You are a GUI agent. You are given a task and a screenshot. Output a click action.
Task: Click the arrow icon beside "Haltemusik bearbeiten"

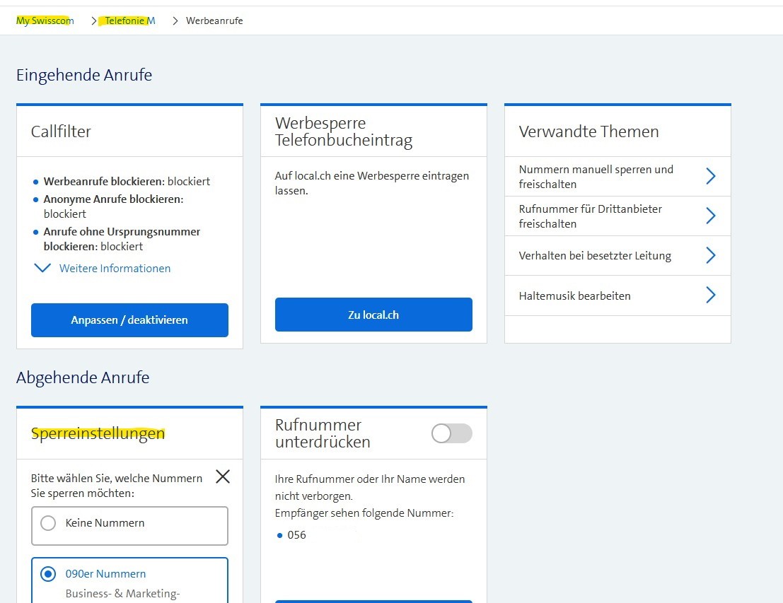point(711,295)
